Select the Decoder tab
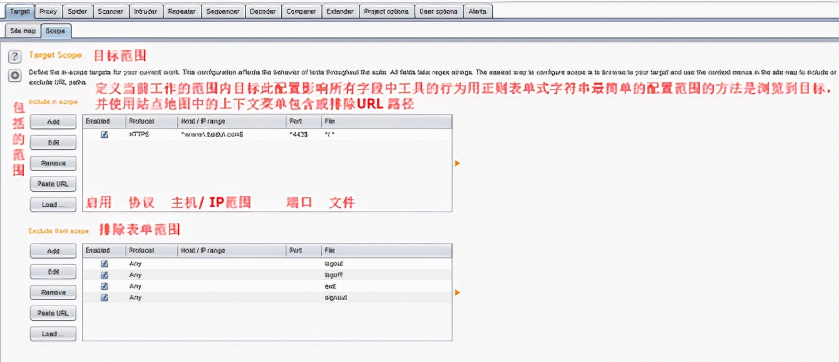This screenshot has height=362, width=839. coord(262,11)
